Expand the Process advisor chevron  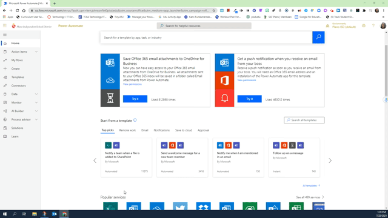(36, 120)
